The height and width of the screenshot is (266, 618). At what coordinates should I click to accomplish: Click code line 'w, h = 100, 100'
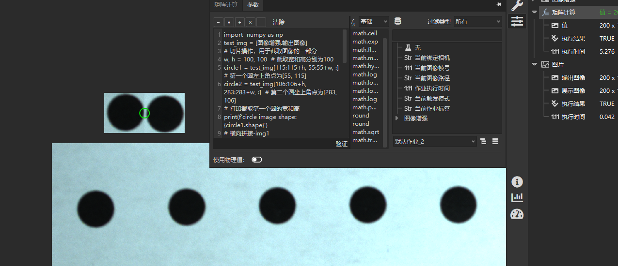[x=279, y=59]
